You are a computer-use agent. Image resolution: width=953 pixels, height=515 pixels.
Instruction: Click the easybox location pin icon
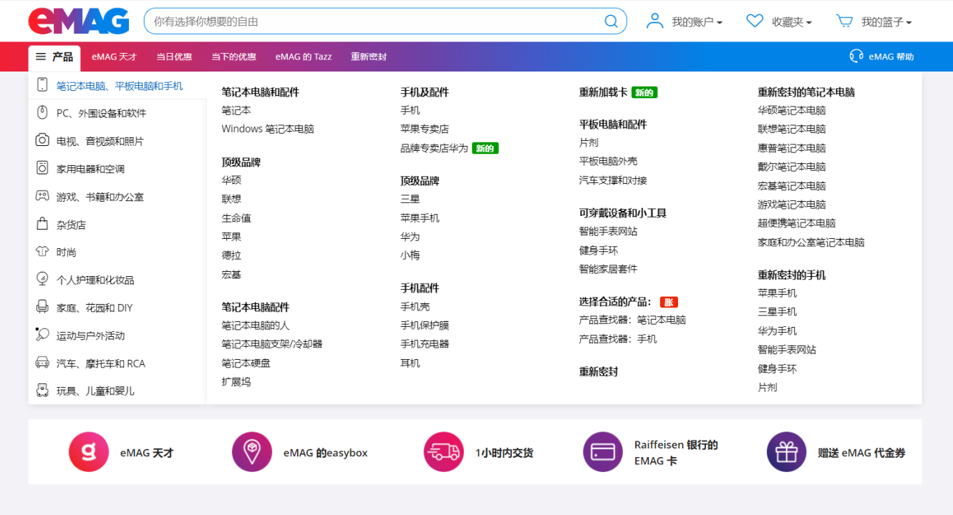pyautogui.click(x=251, y=451)
